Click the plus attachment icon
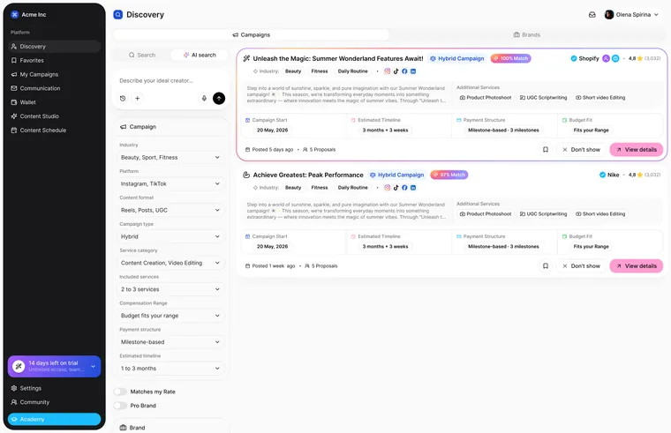 (138, 98)
